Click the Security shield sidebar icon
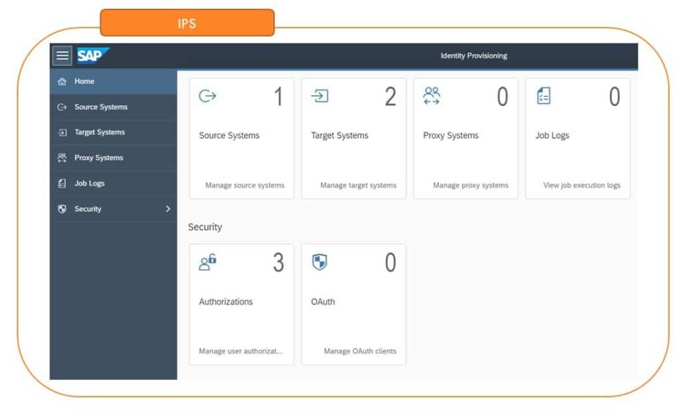Screen dimensions: 684x413 click(x=62, y=209)
